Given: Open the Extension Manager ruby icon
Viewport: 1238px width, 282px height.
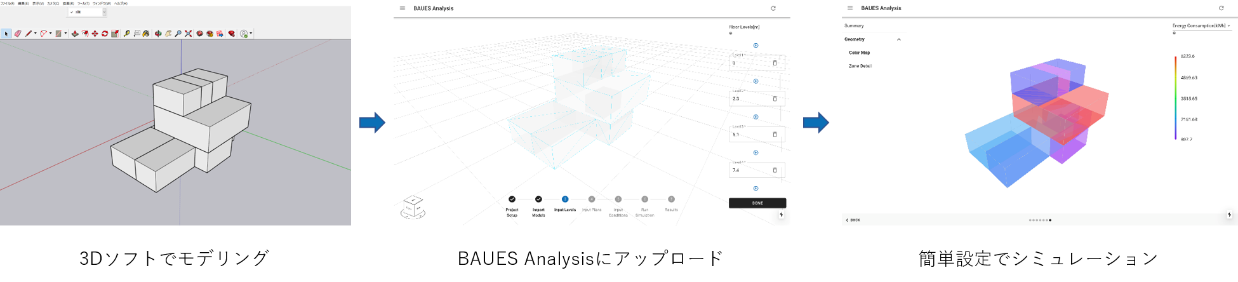Looking at the screenshot, I should pos(232,34).
